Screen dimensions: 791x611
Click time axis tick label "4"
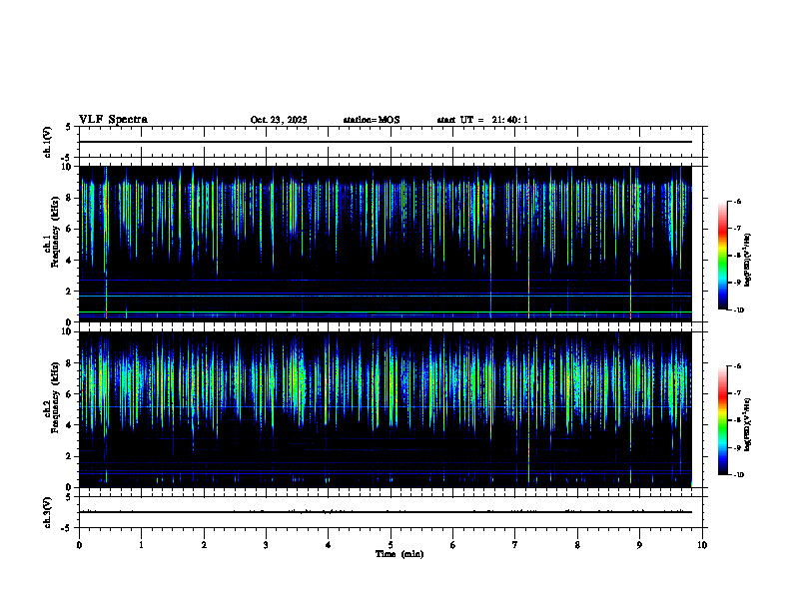(x=328, y=545)
